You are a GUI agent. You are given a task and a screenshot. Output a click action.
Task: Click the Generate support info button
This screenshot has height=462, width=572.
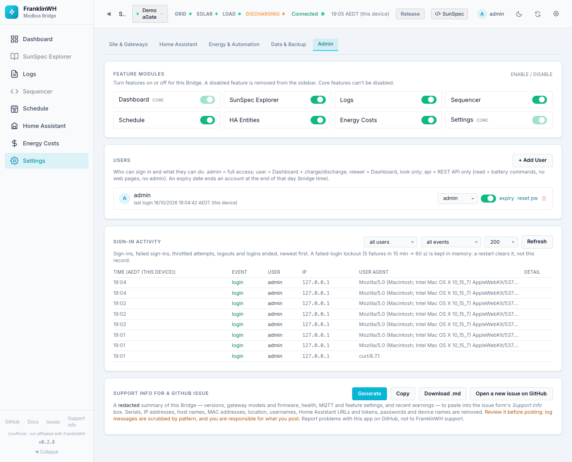(370, 394)
